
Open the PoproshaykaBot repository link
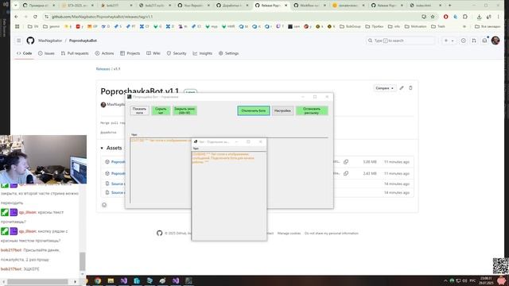pyautogui.click(x=83, y=41)
